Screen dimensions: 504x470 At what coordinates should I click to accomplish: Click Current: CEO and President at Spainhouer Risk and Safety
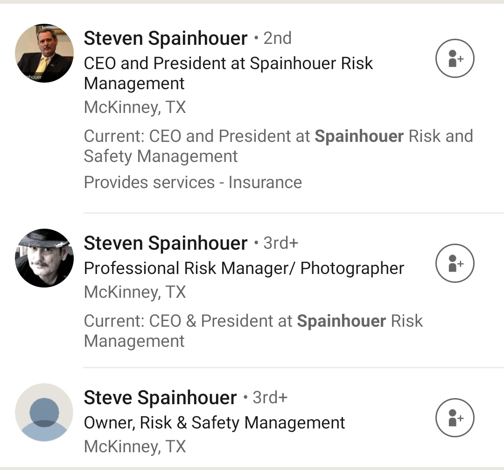tap(278, 146)
